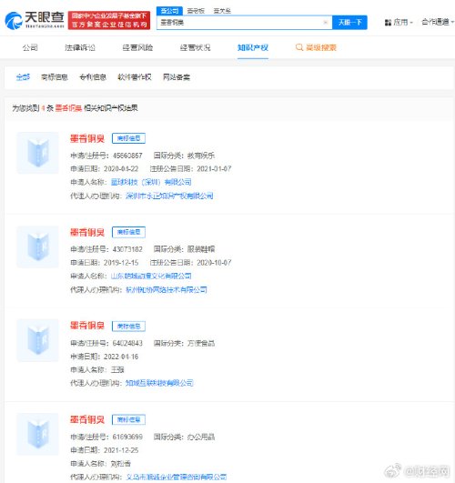Select registration number 45660867 text
The image size is (455, 483).
[127, 156]
